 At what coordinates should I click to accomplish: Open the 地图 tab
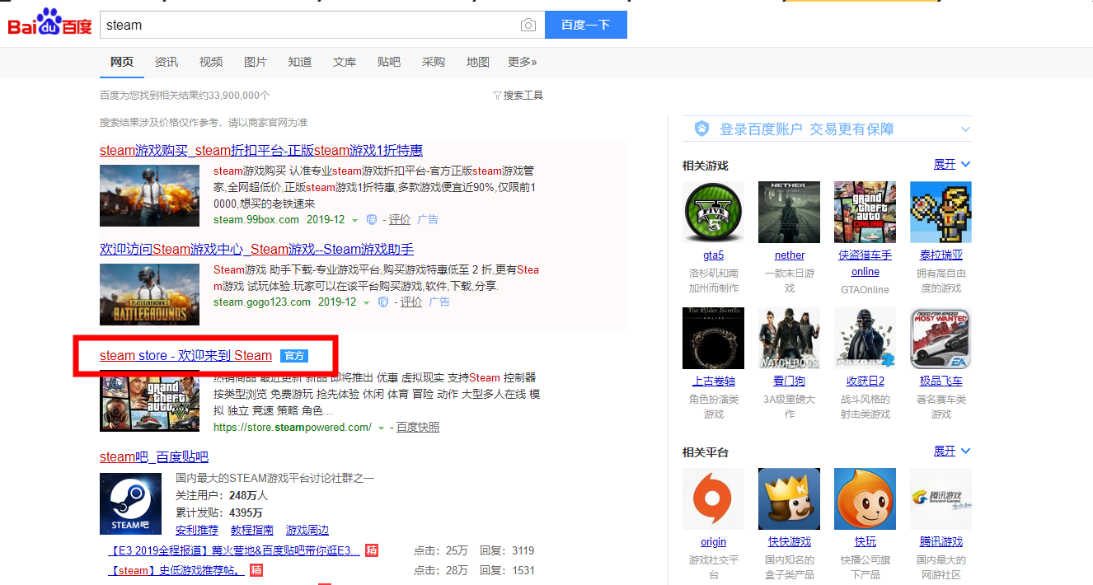tap(478, 62)
